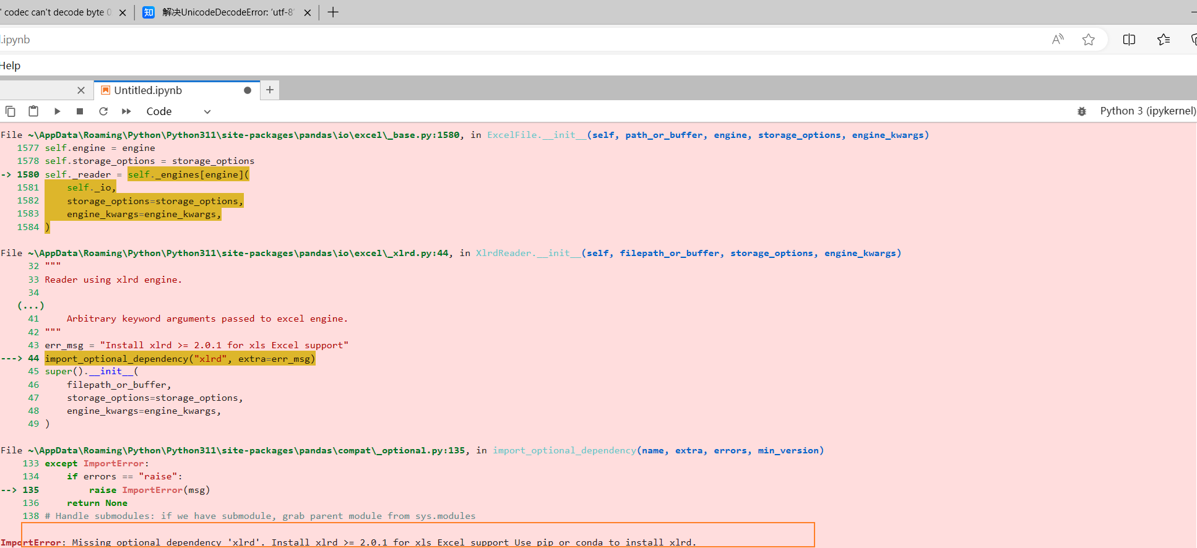Add this page to favorites star
Image resolution: width=1197 pixels, height=548 pixels.
[x=1089, y=40]
